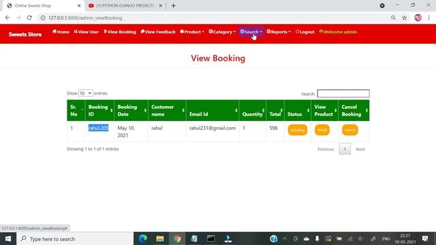This screenshot has width=436, height=245.
Task: Open the Chrome three-dot menu
Action: 429,18
